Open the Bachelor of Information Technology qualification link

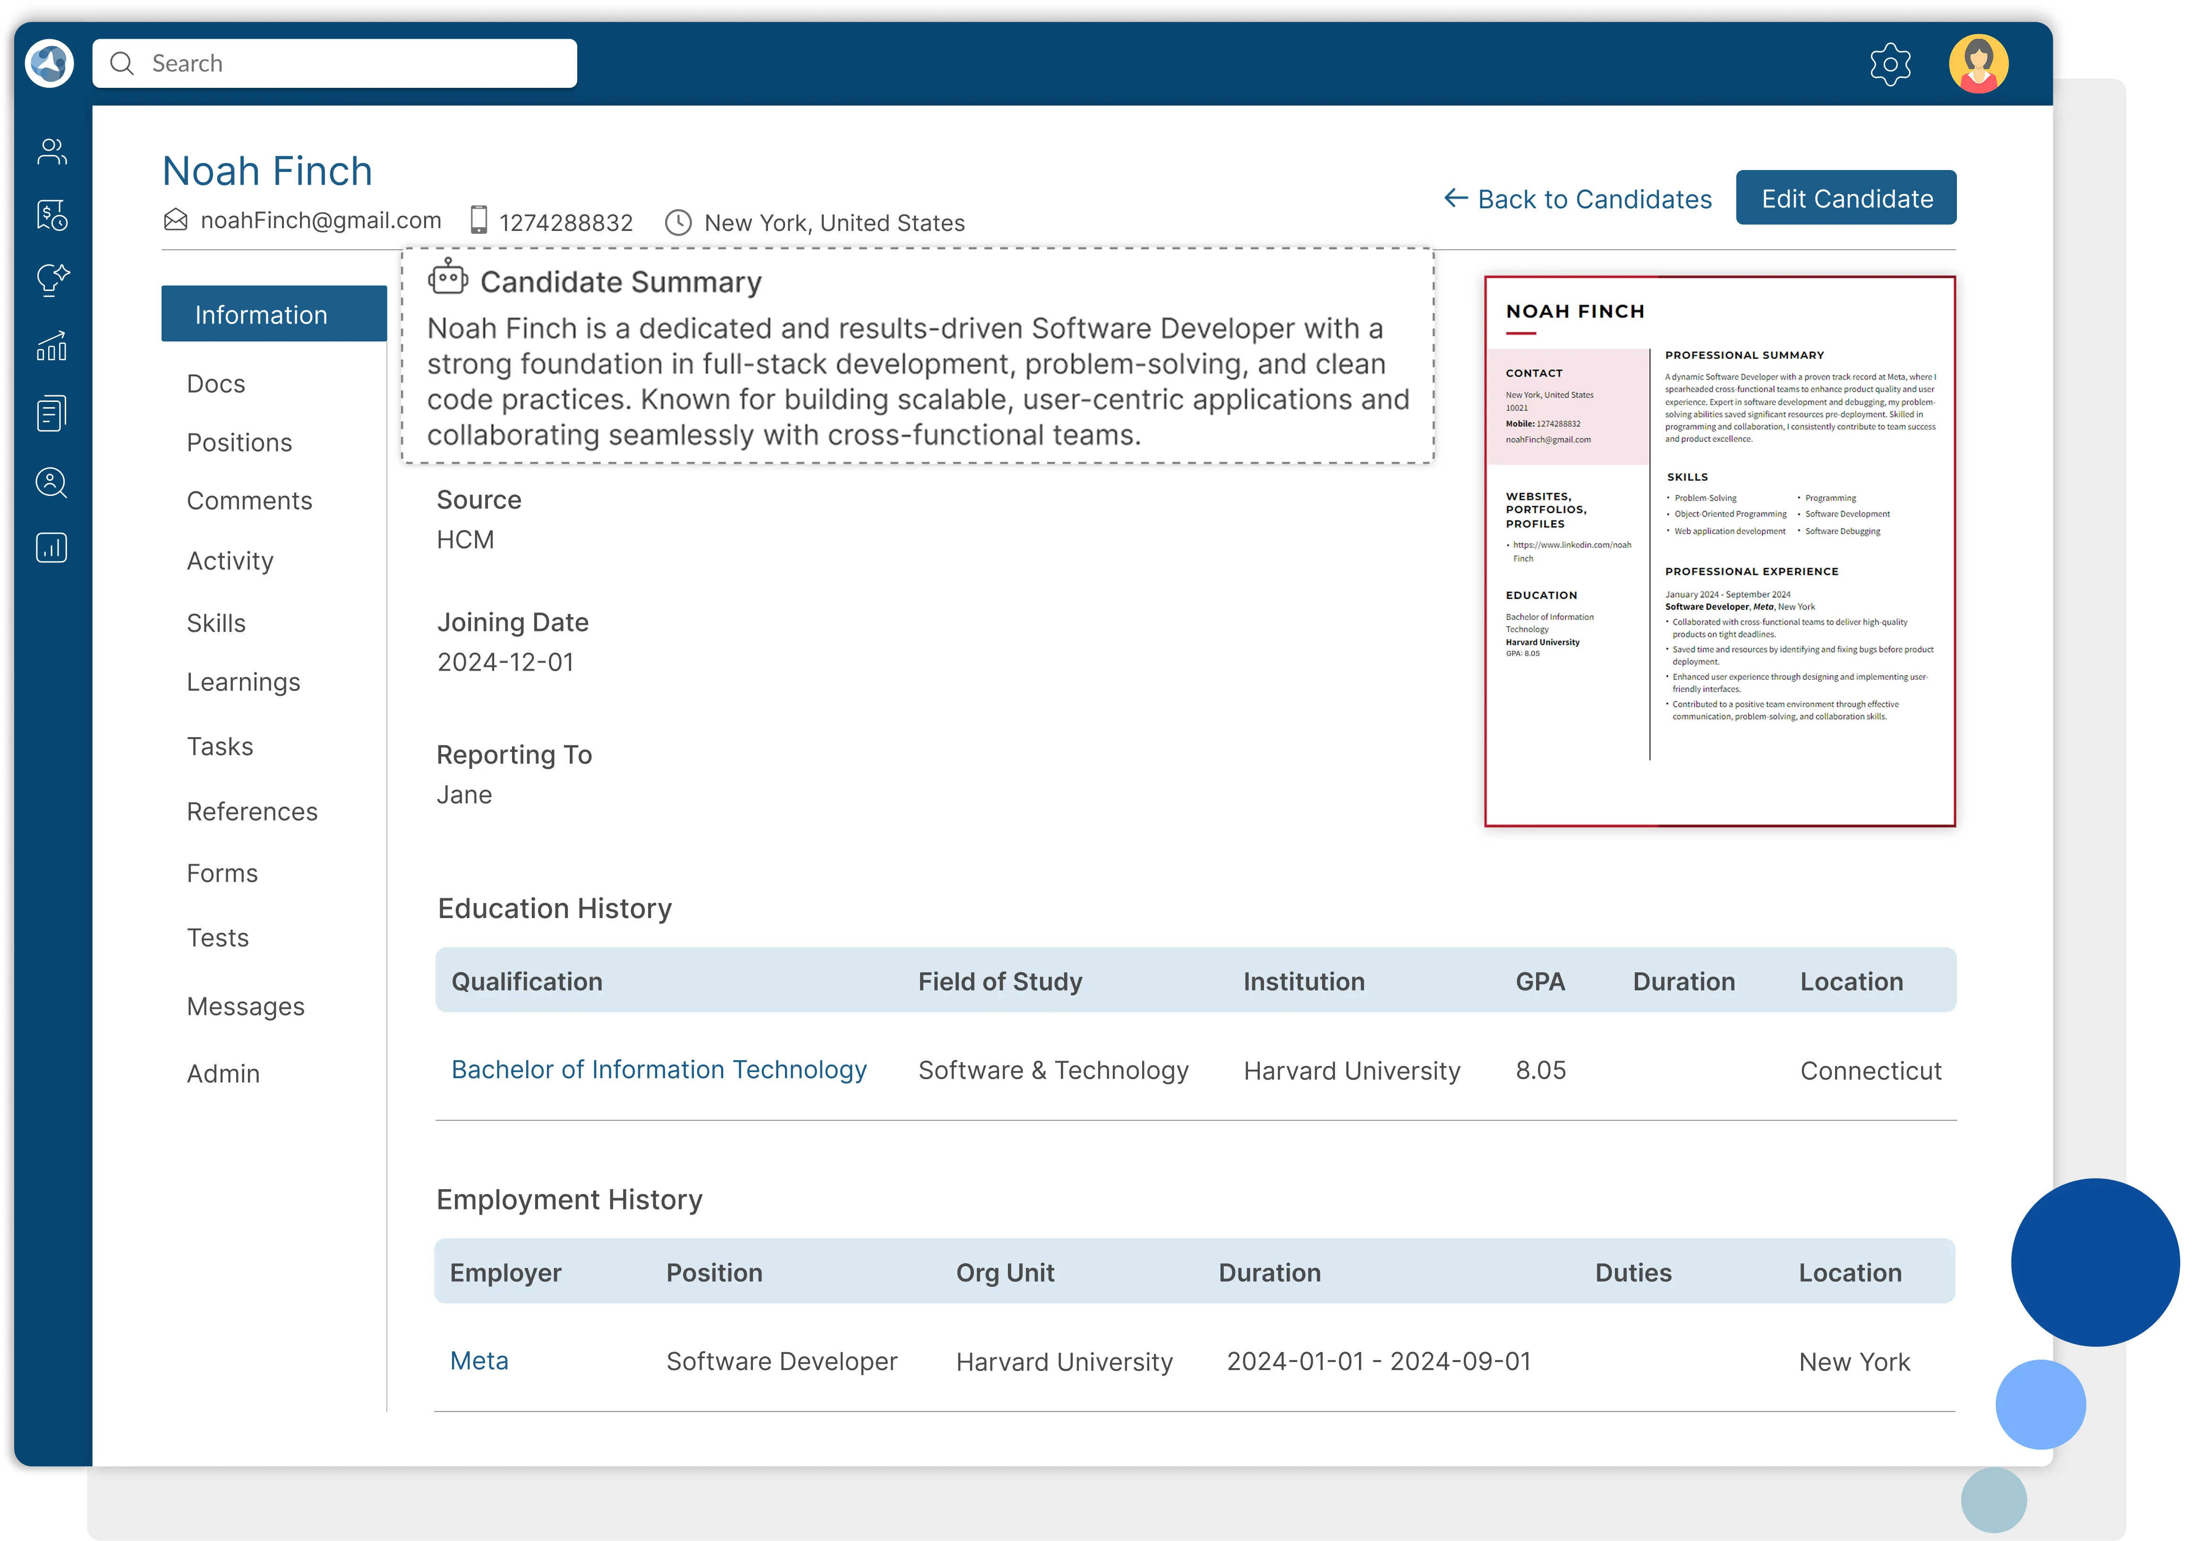click(x=659, y=1069)
